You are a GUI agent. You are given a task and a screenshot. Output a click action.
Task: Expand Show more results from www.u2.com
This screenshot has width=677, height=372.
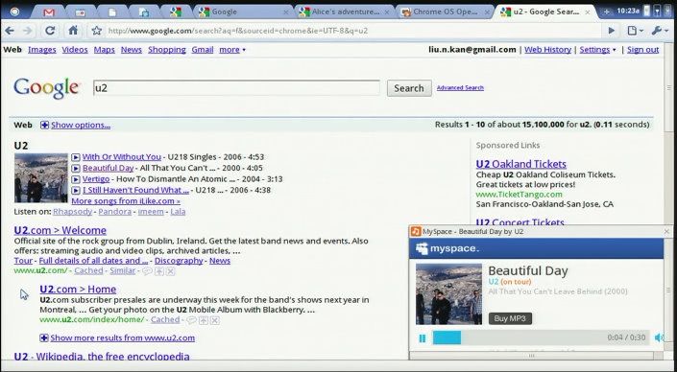pyautogui.click(x=117, y=337)
